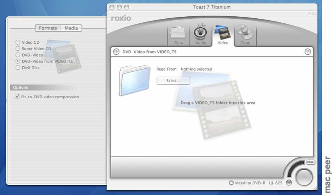Zoom the Toast 7 Titanium window
Image resolution: width=332 pixels, height=195 pixels.
127,7
